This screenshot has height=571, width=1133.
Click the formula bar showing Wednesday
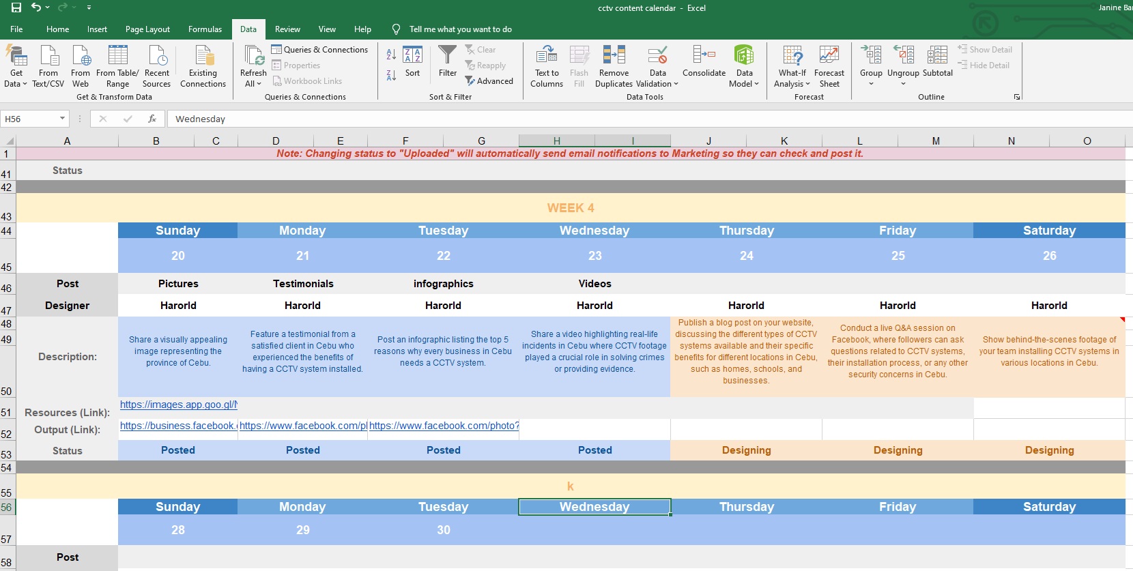tap(648, 119)
